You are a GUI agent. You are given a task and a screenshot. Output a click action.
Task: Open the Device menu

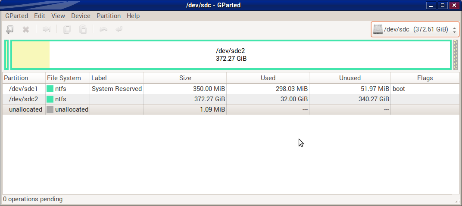(x=81, y=16)
